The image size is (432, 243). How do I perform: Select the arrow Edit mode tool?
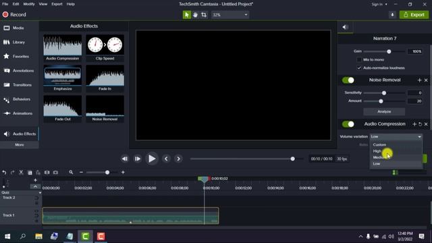tap(186, 15)
